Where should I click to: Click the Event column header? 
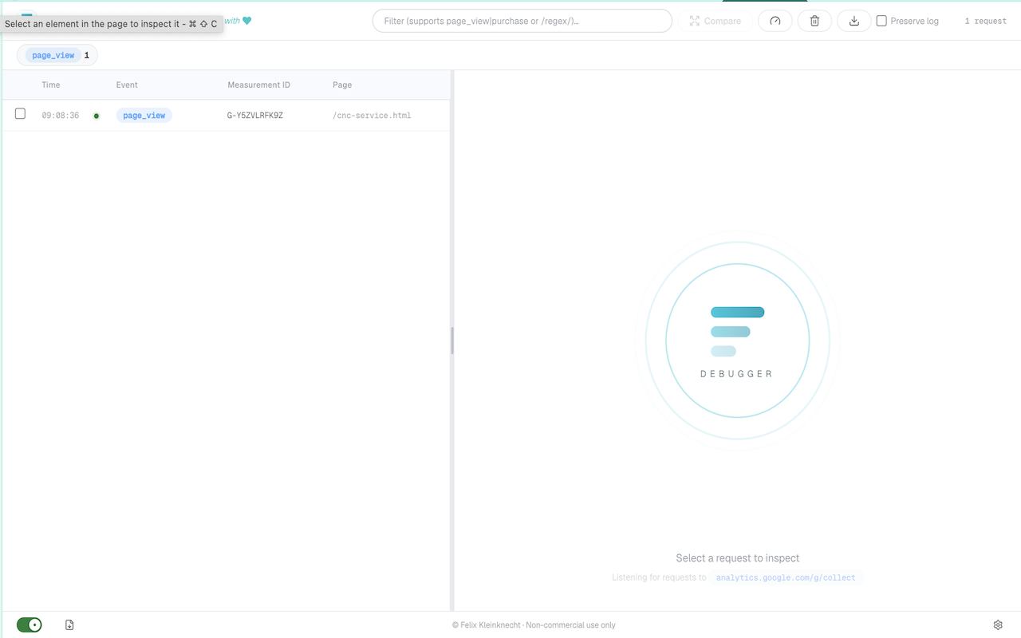[x=127, y=85]
